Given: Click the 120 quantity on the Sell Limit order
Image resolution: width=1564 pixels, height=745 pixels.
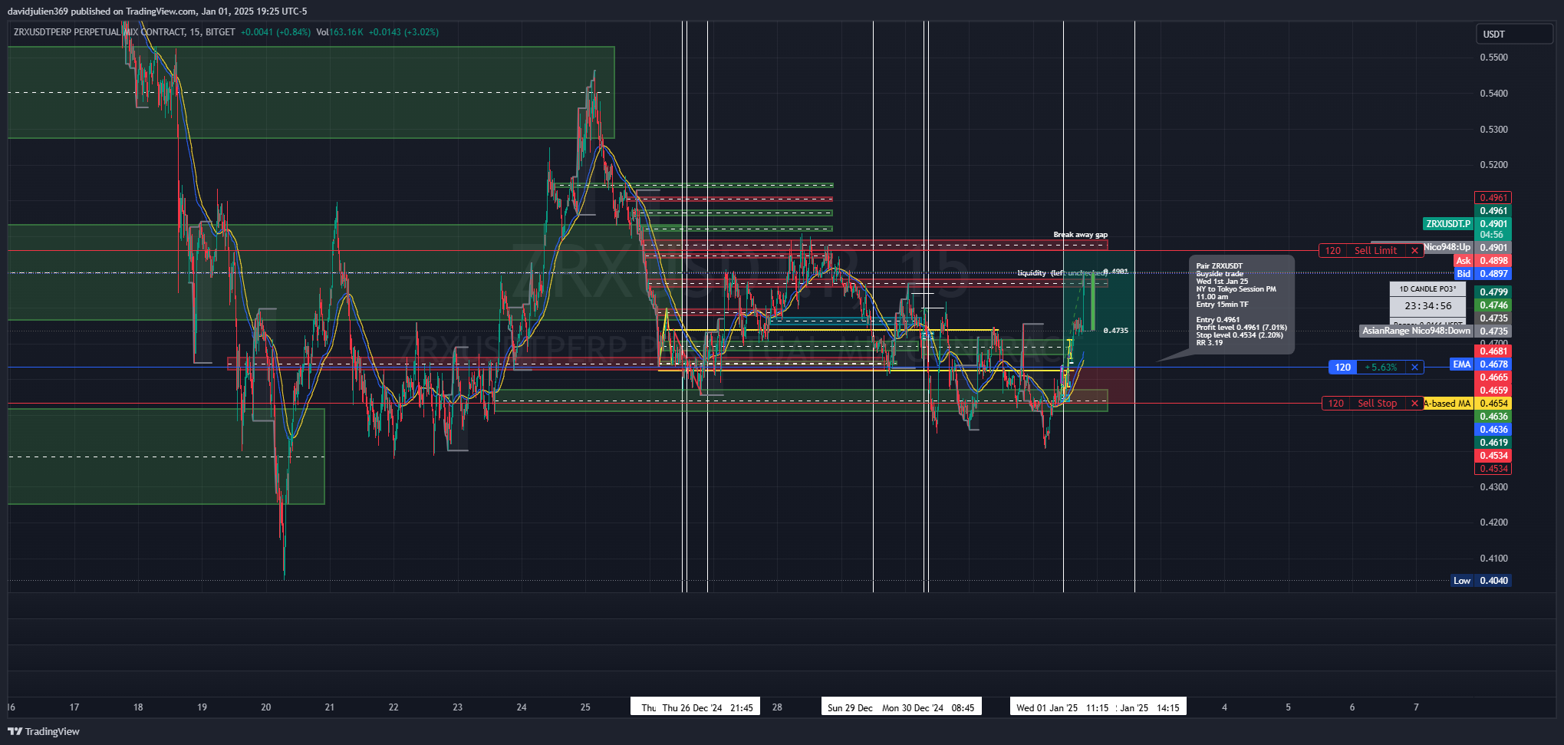Looking at the screenshot, I should tap(1333, 251).
